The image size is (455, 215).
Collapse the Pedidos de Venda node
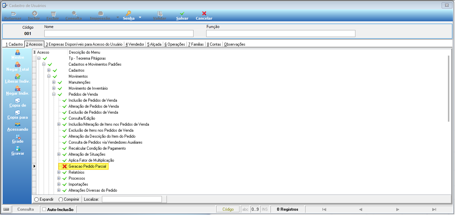(54, 94)
